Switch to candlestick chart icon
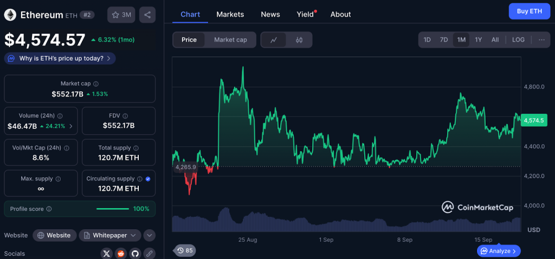 click(299, 40)
